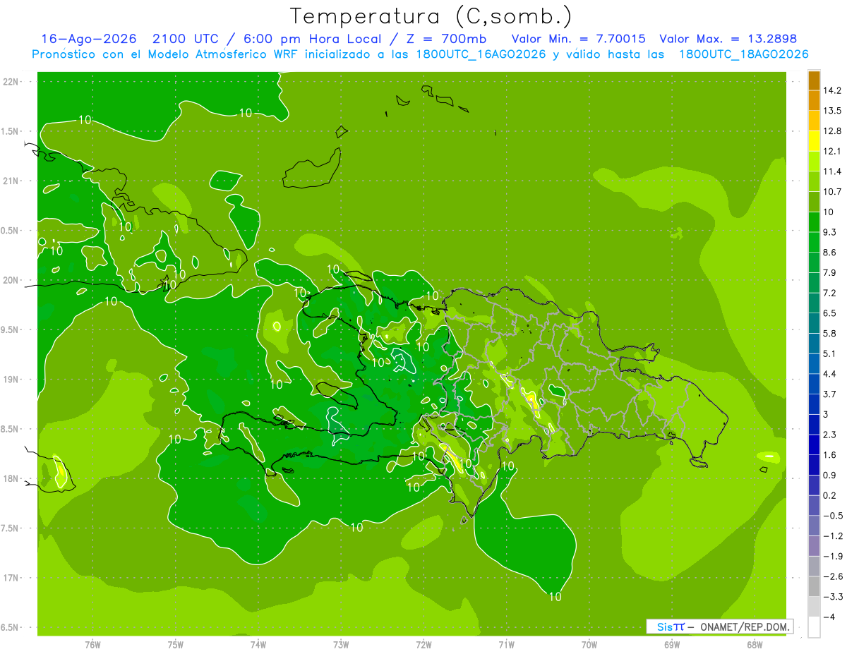Click the '13.5' colorbar label
847x654 pixels.
tap(834, 111)
